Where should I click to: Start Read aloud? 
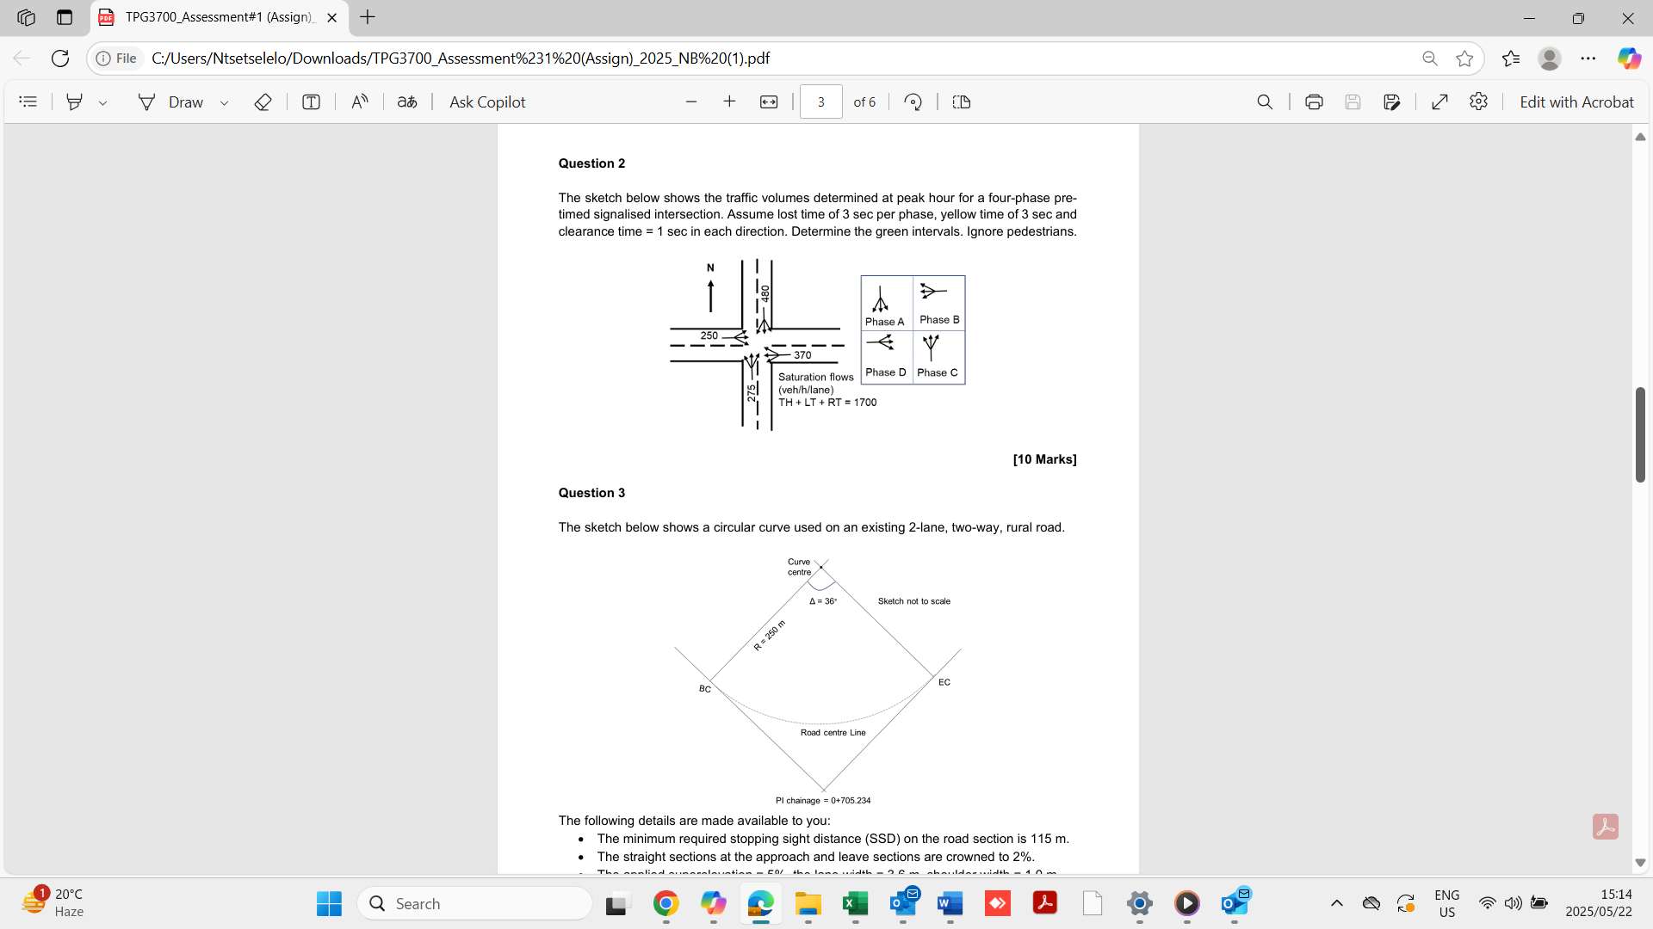coord(361,102)
